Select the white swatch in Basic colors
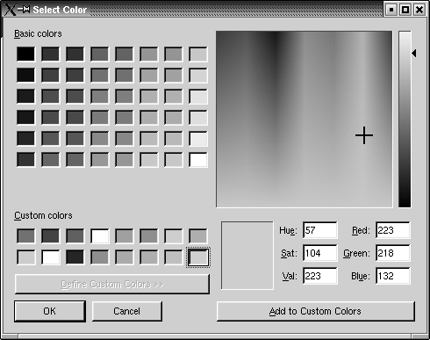430x340 pixels. (x=198, y=160)
